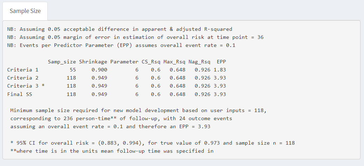The width and height of the screenshot is (364, 166).
Task: Click the NB line about margin of error
Action: coord(135,37)
